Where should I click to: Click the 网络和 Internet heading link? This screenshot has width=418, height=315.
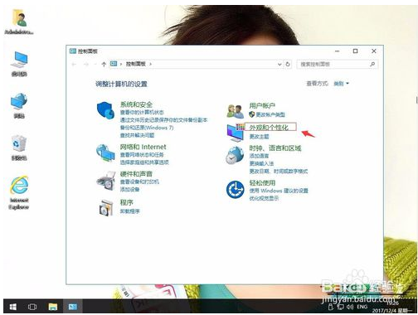(x=143, y=147)
